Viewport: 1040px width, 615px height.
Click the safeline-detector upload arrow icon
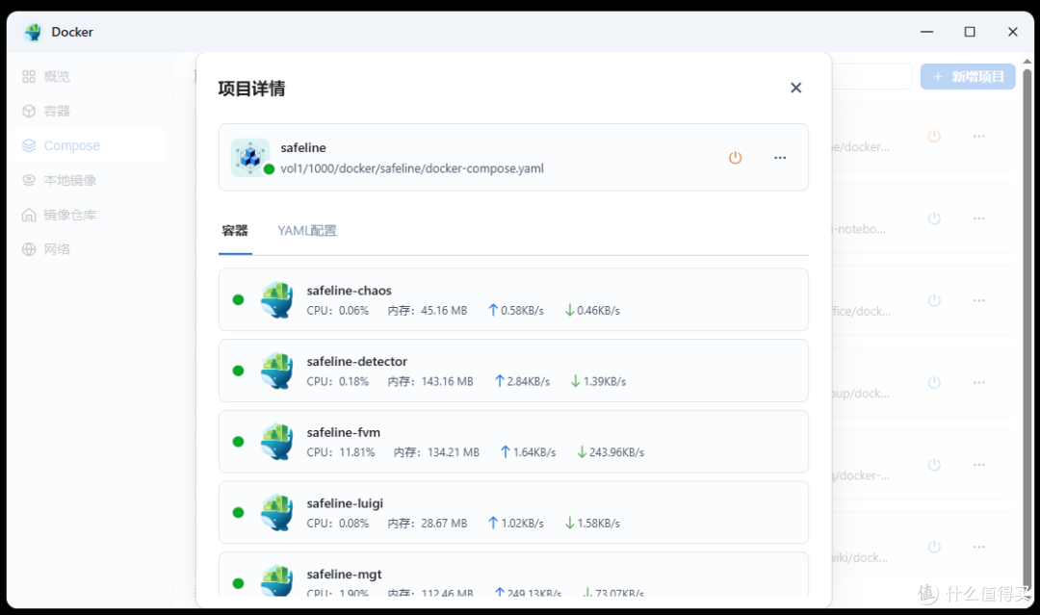(x=500, y=381)
